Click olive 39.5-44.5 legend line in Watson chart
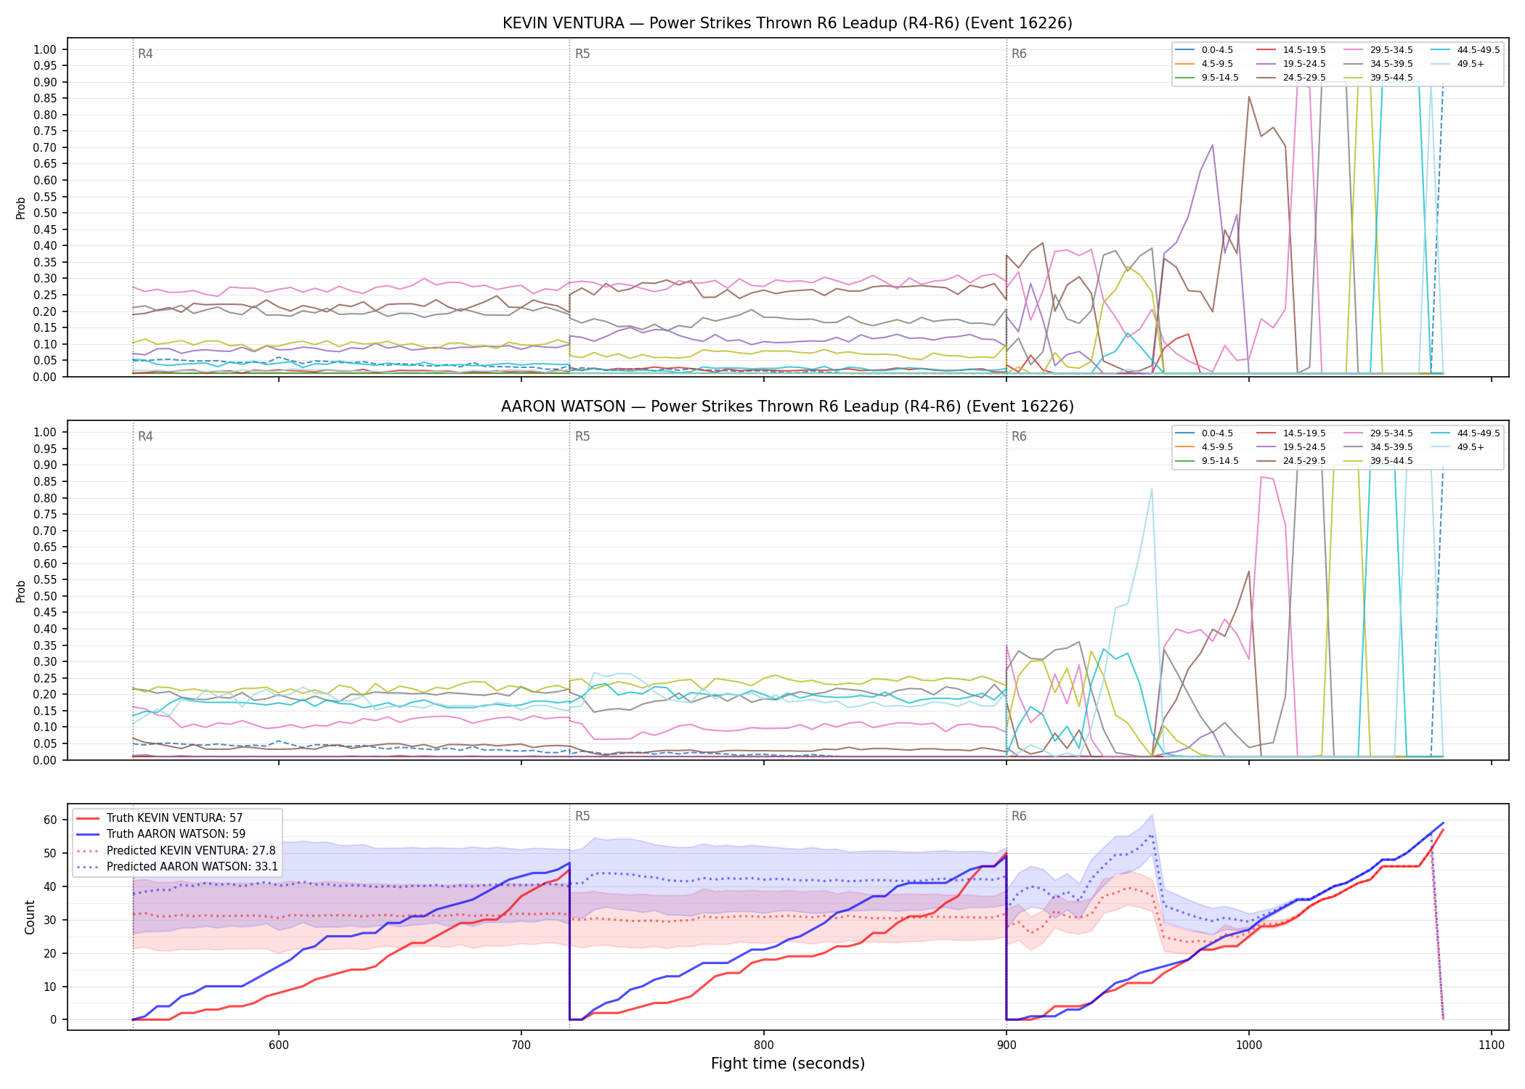Image resolution: width=1525 pixels, height=1089 pixels. point(1354,461)
